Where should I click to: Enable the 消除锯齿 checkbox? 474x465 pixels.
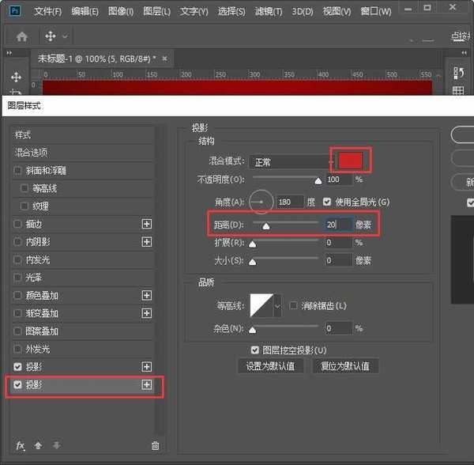[x=293, y=305]
